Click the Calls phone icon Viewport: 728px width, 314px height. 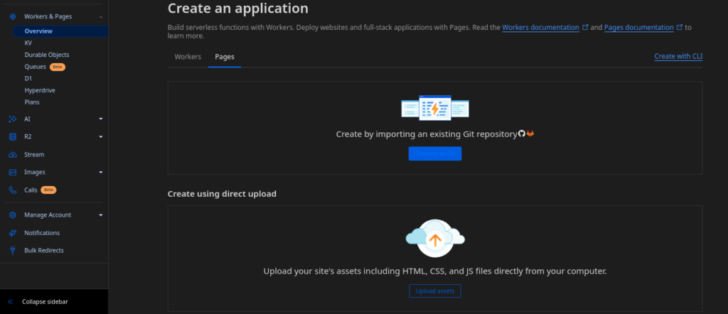[13, 190]
